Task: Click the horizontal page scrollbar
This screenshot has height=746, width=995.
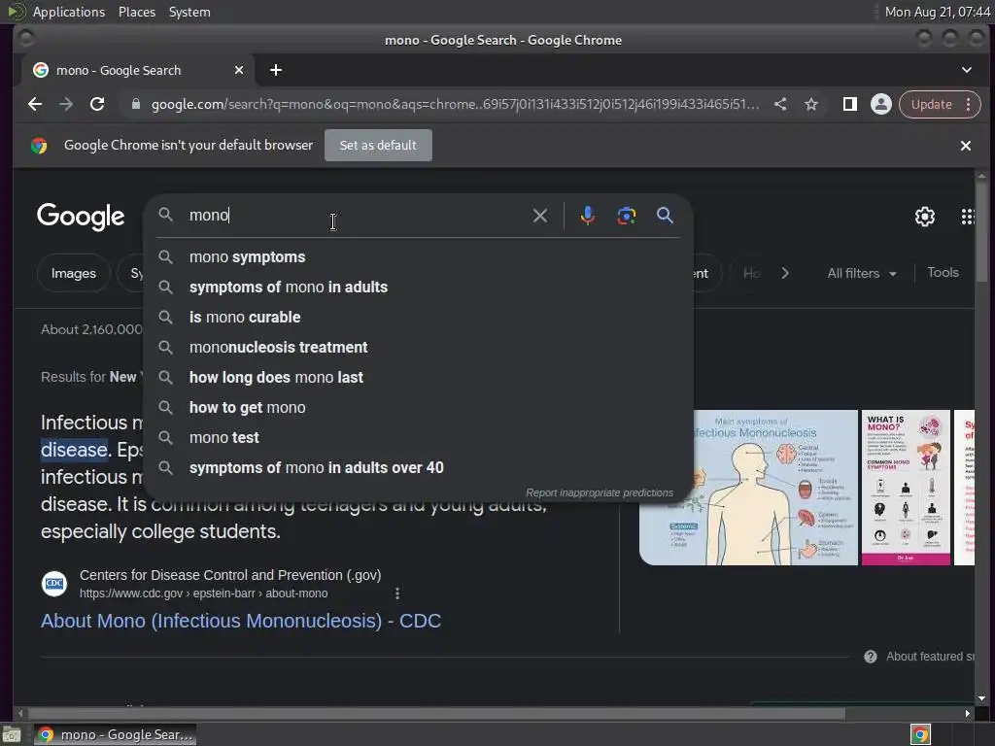Action: click(436, 714)
